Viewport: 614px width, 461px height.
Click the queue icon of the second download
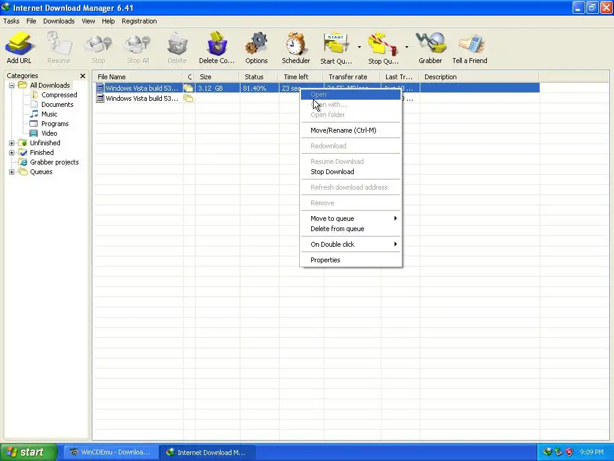(x=188, y=98)
